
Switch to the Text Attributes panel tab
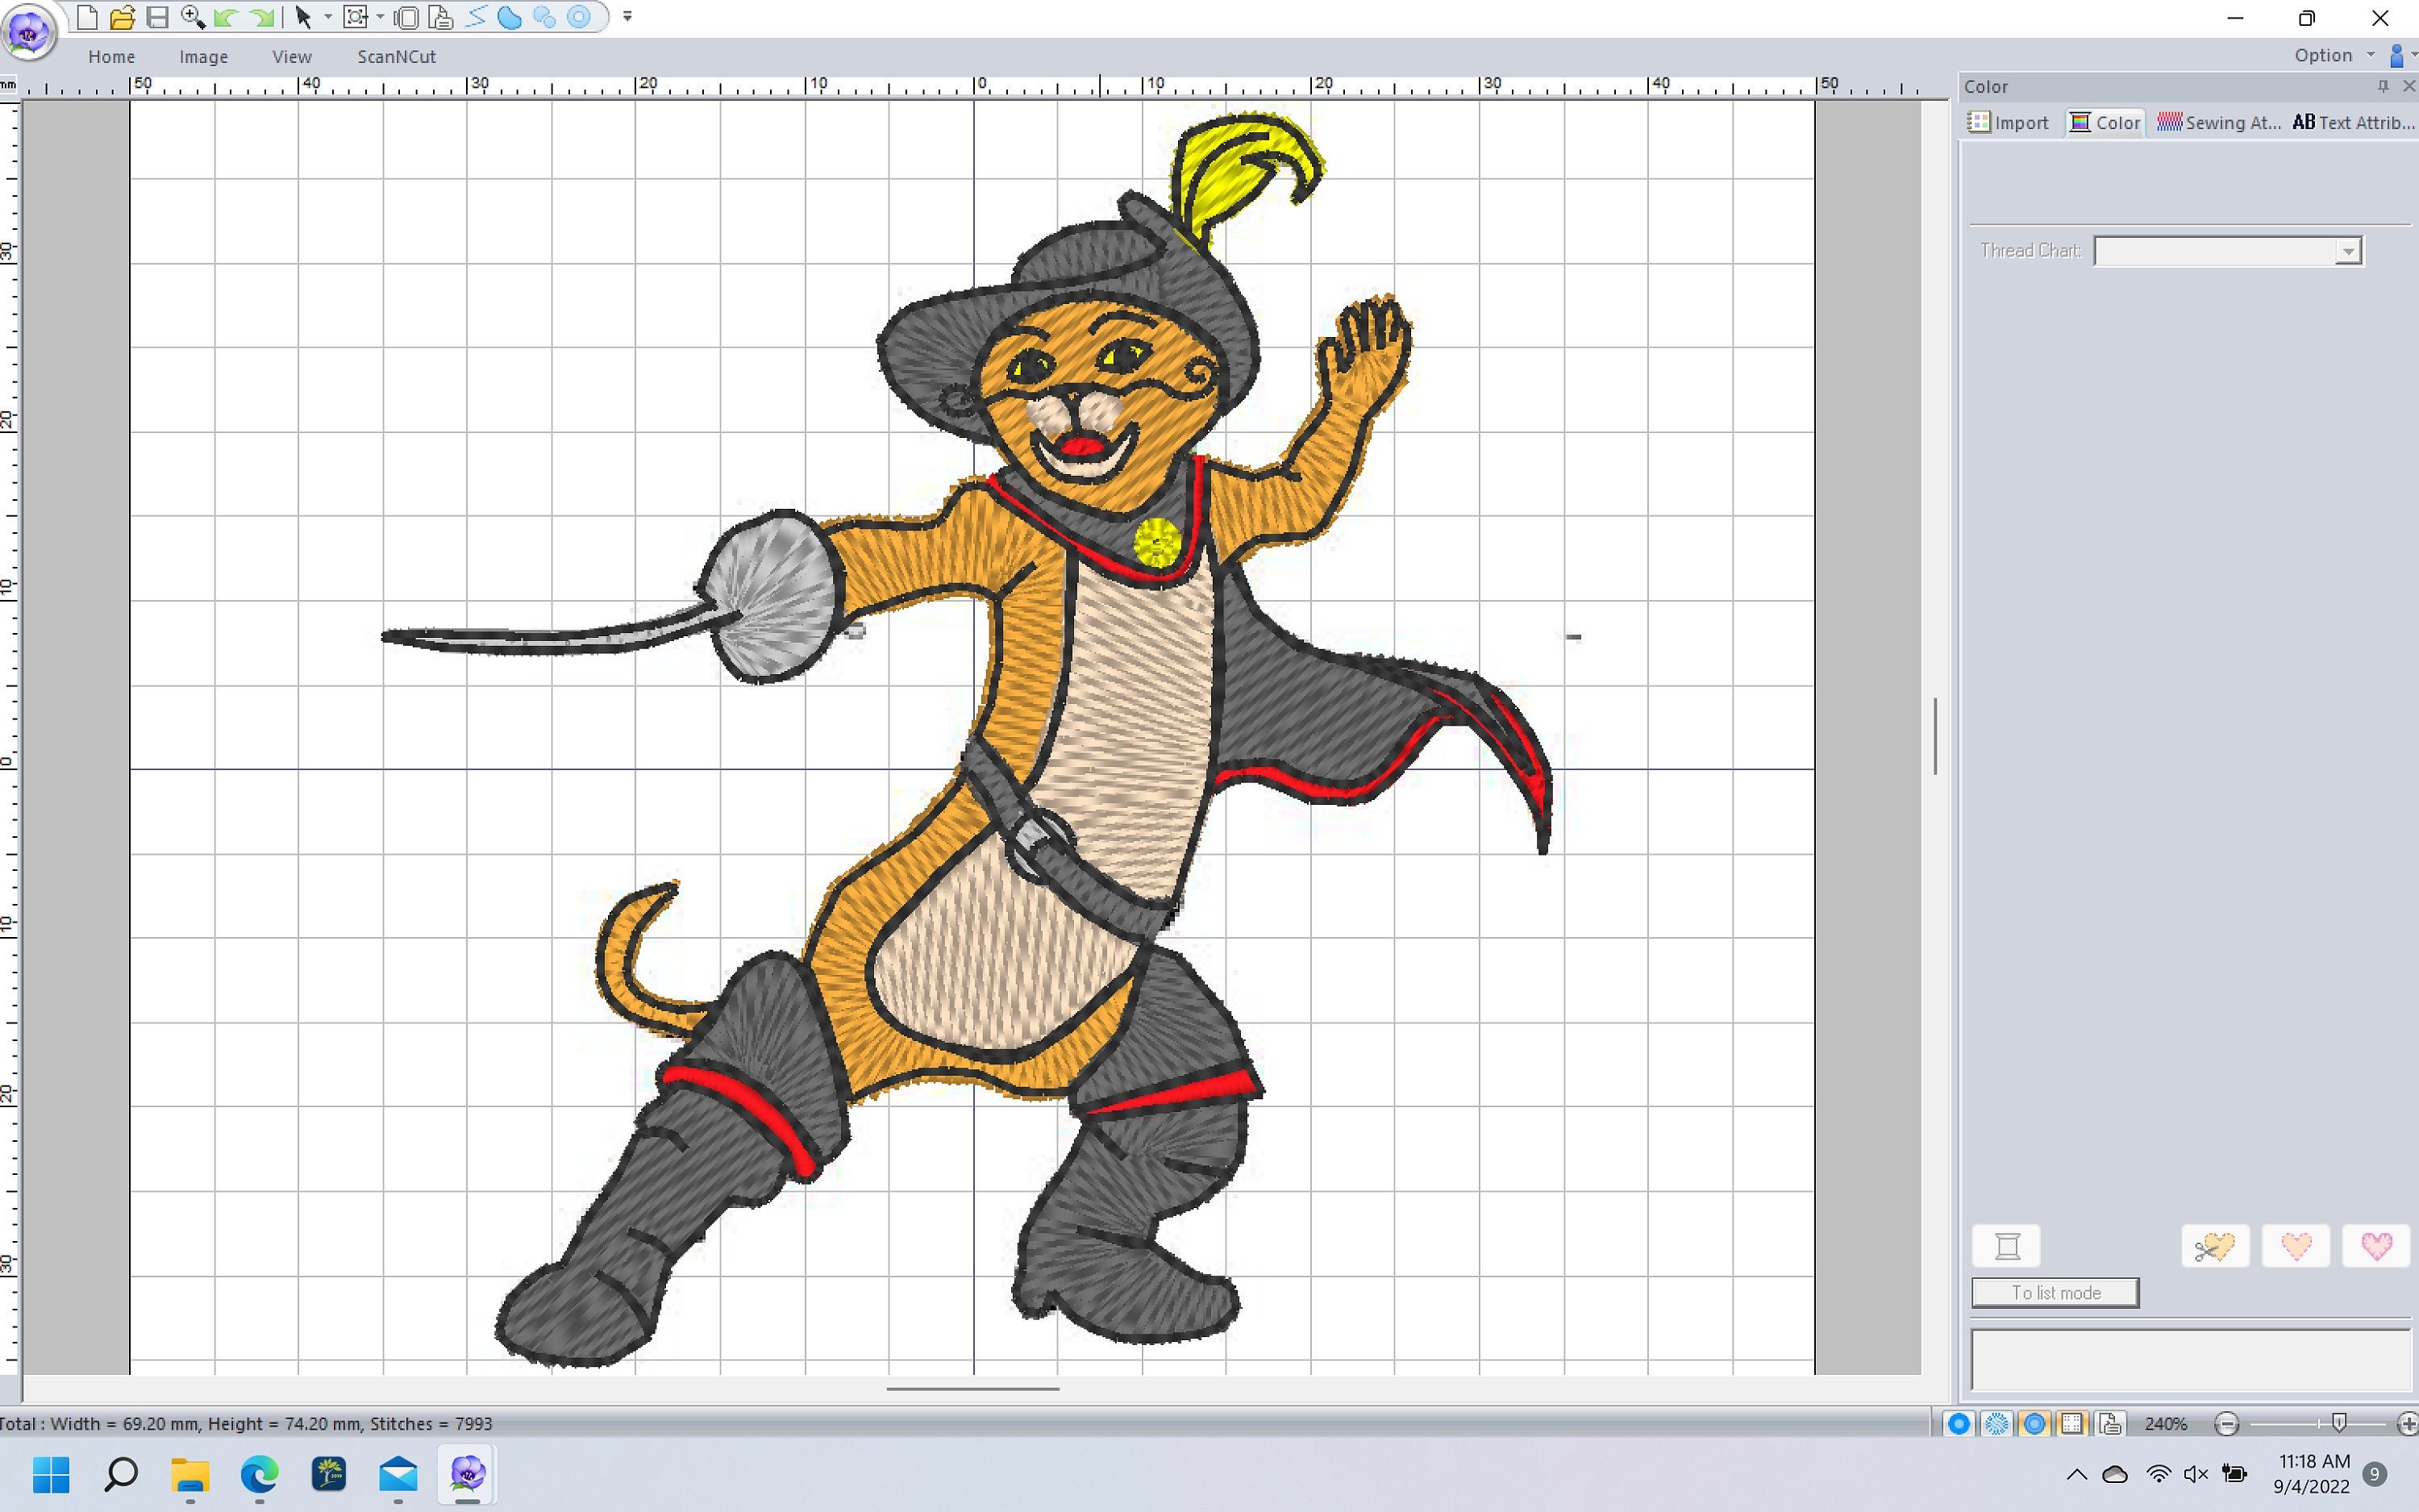coord(2352,123)
